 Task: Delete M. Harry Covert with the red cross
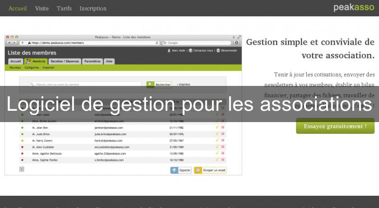pyautogui.click(x=223, y=140)
